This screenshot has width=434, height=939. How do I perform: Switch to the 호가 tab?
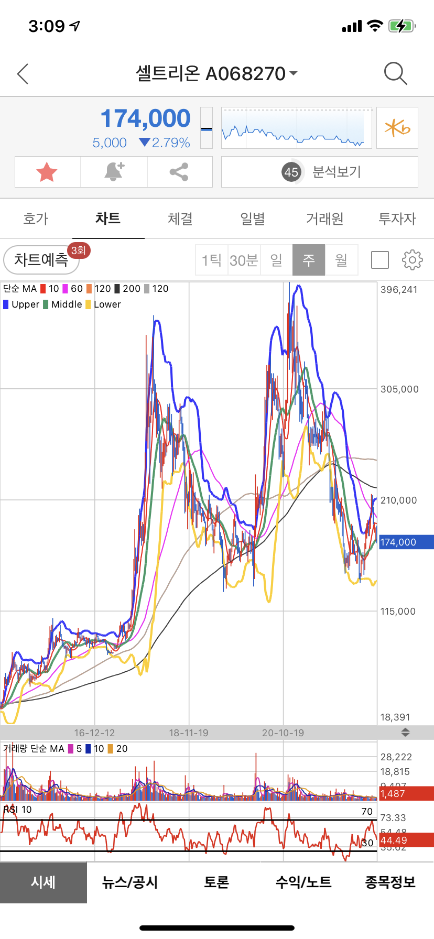pyautogui.click(x=36, y=219)
